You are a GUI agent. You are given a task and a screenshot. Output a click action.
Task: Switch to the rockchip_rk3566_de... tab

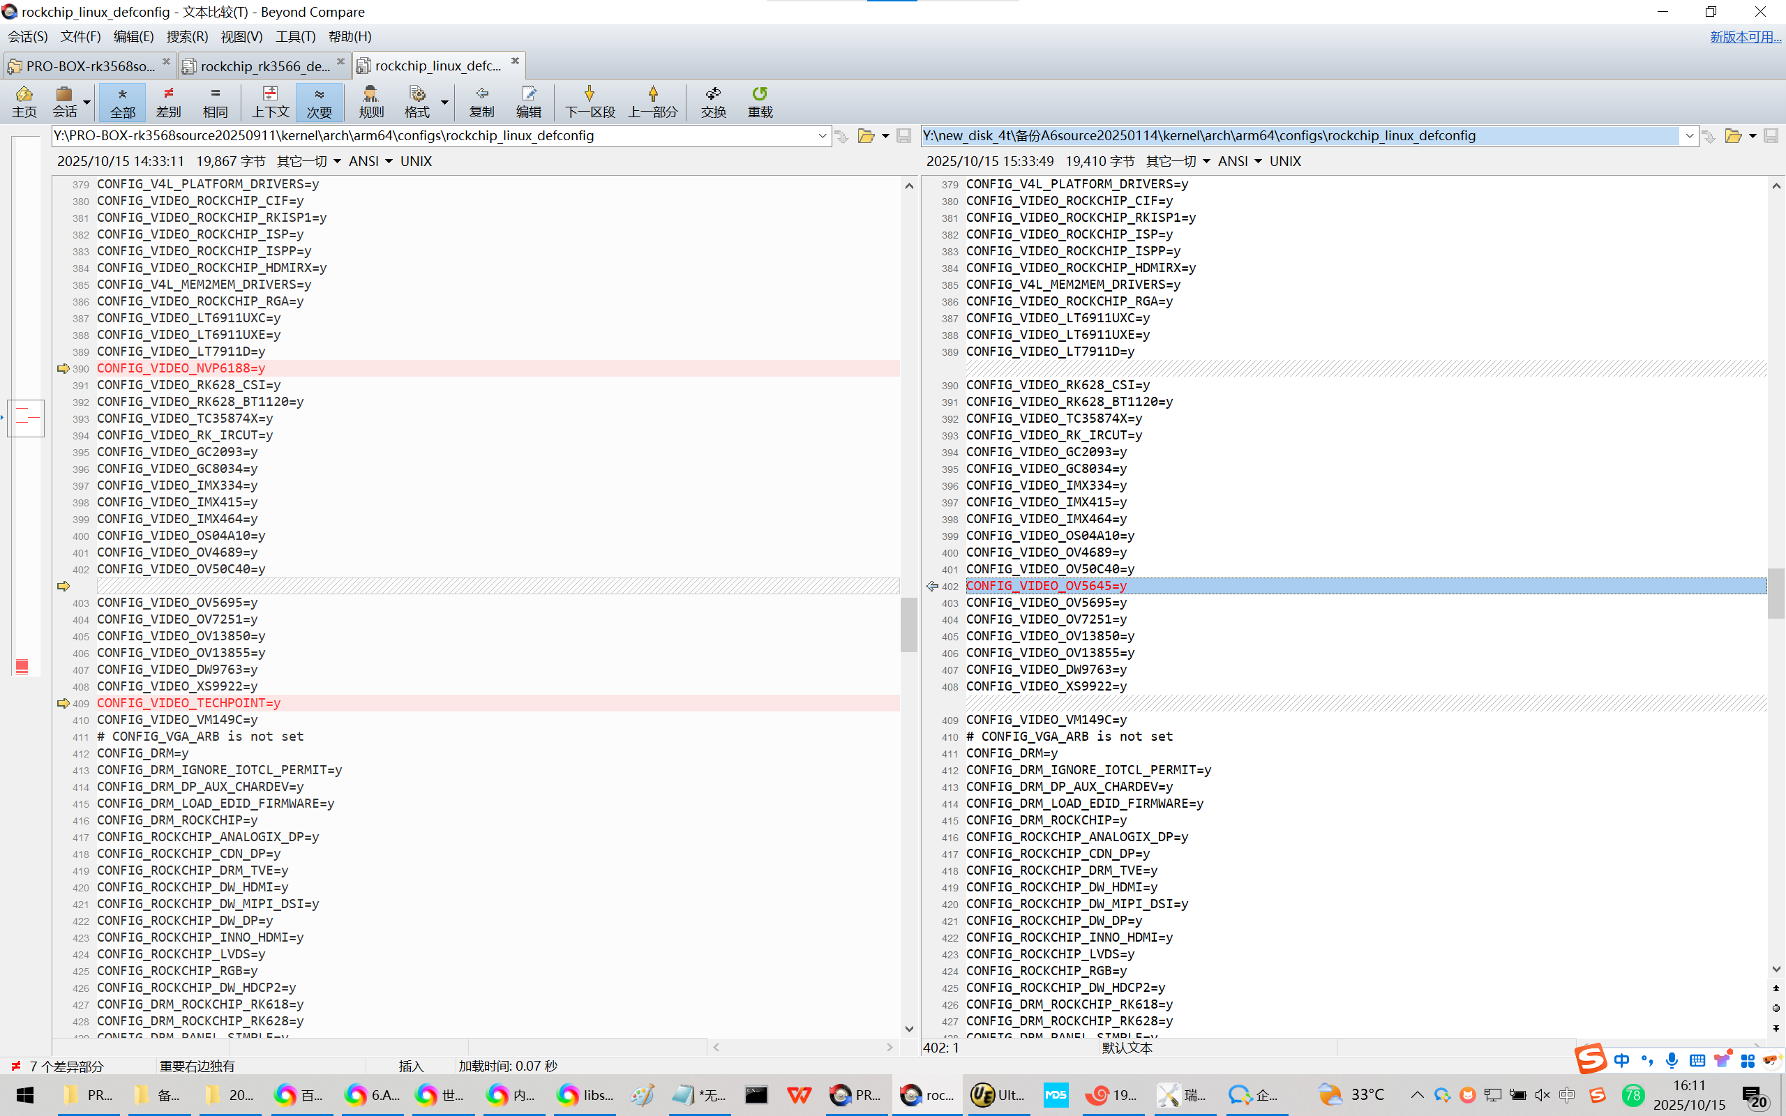click(x=264, y=66)
